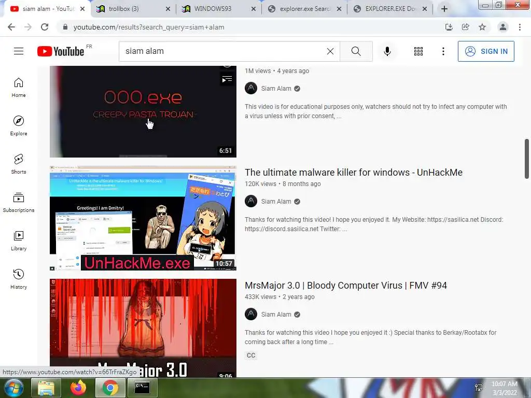This screenshot has width=531, height=398.
Task: Open Subscriptions in the sidebar
Action: tap(19, 202)
